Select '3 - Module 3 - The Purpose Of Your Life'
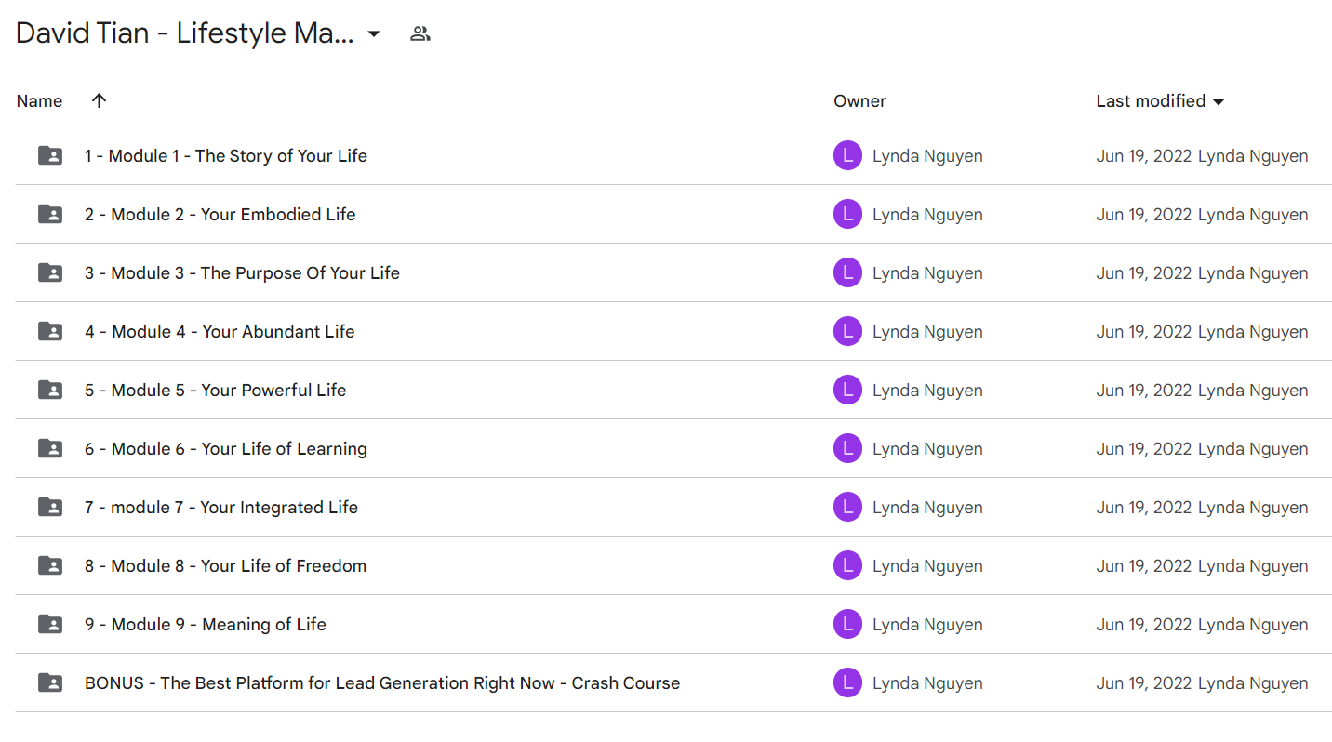The width and height of the screenshot is (1332, 742). coord(242,272)
